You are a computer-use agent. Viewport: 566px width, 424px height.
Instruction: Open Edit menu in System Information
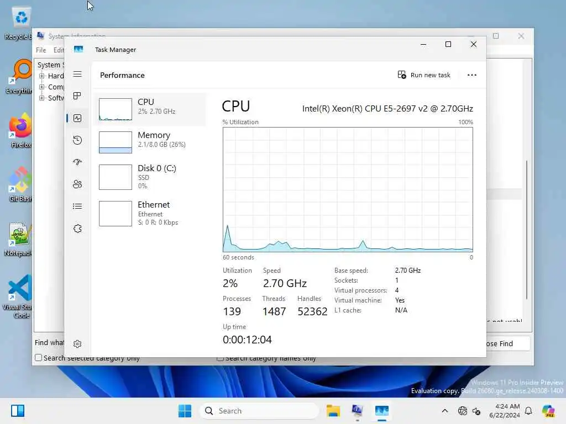pos(59,50)
